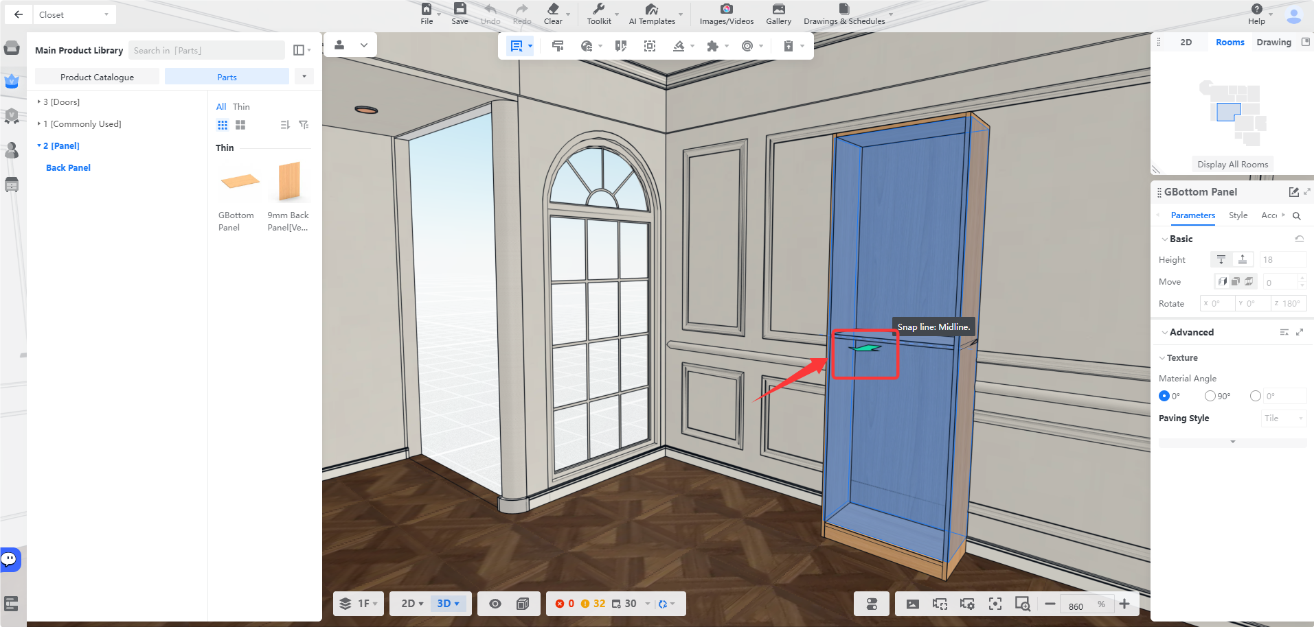The height and width of the screenshot is (627, 1314).
Task: Select the custom angle radio button
Action: tap(1256, 396)
